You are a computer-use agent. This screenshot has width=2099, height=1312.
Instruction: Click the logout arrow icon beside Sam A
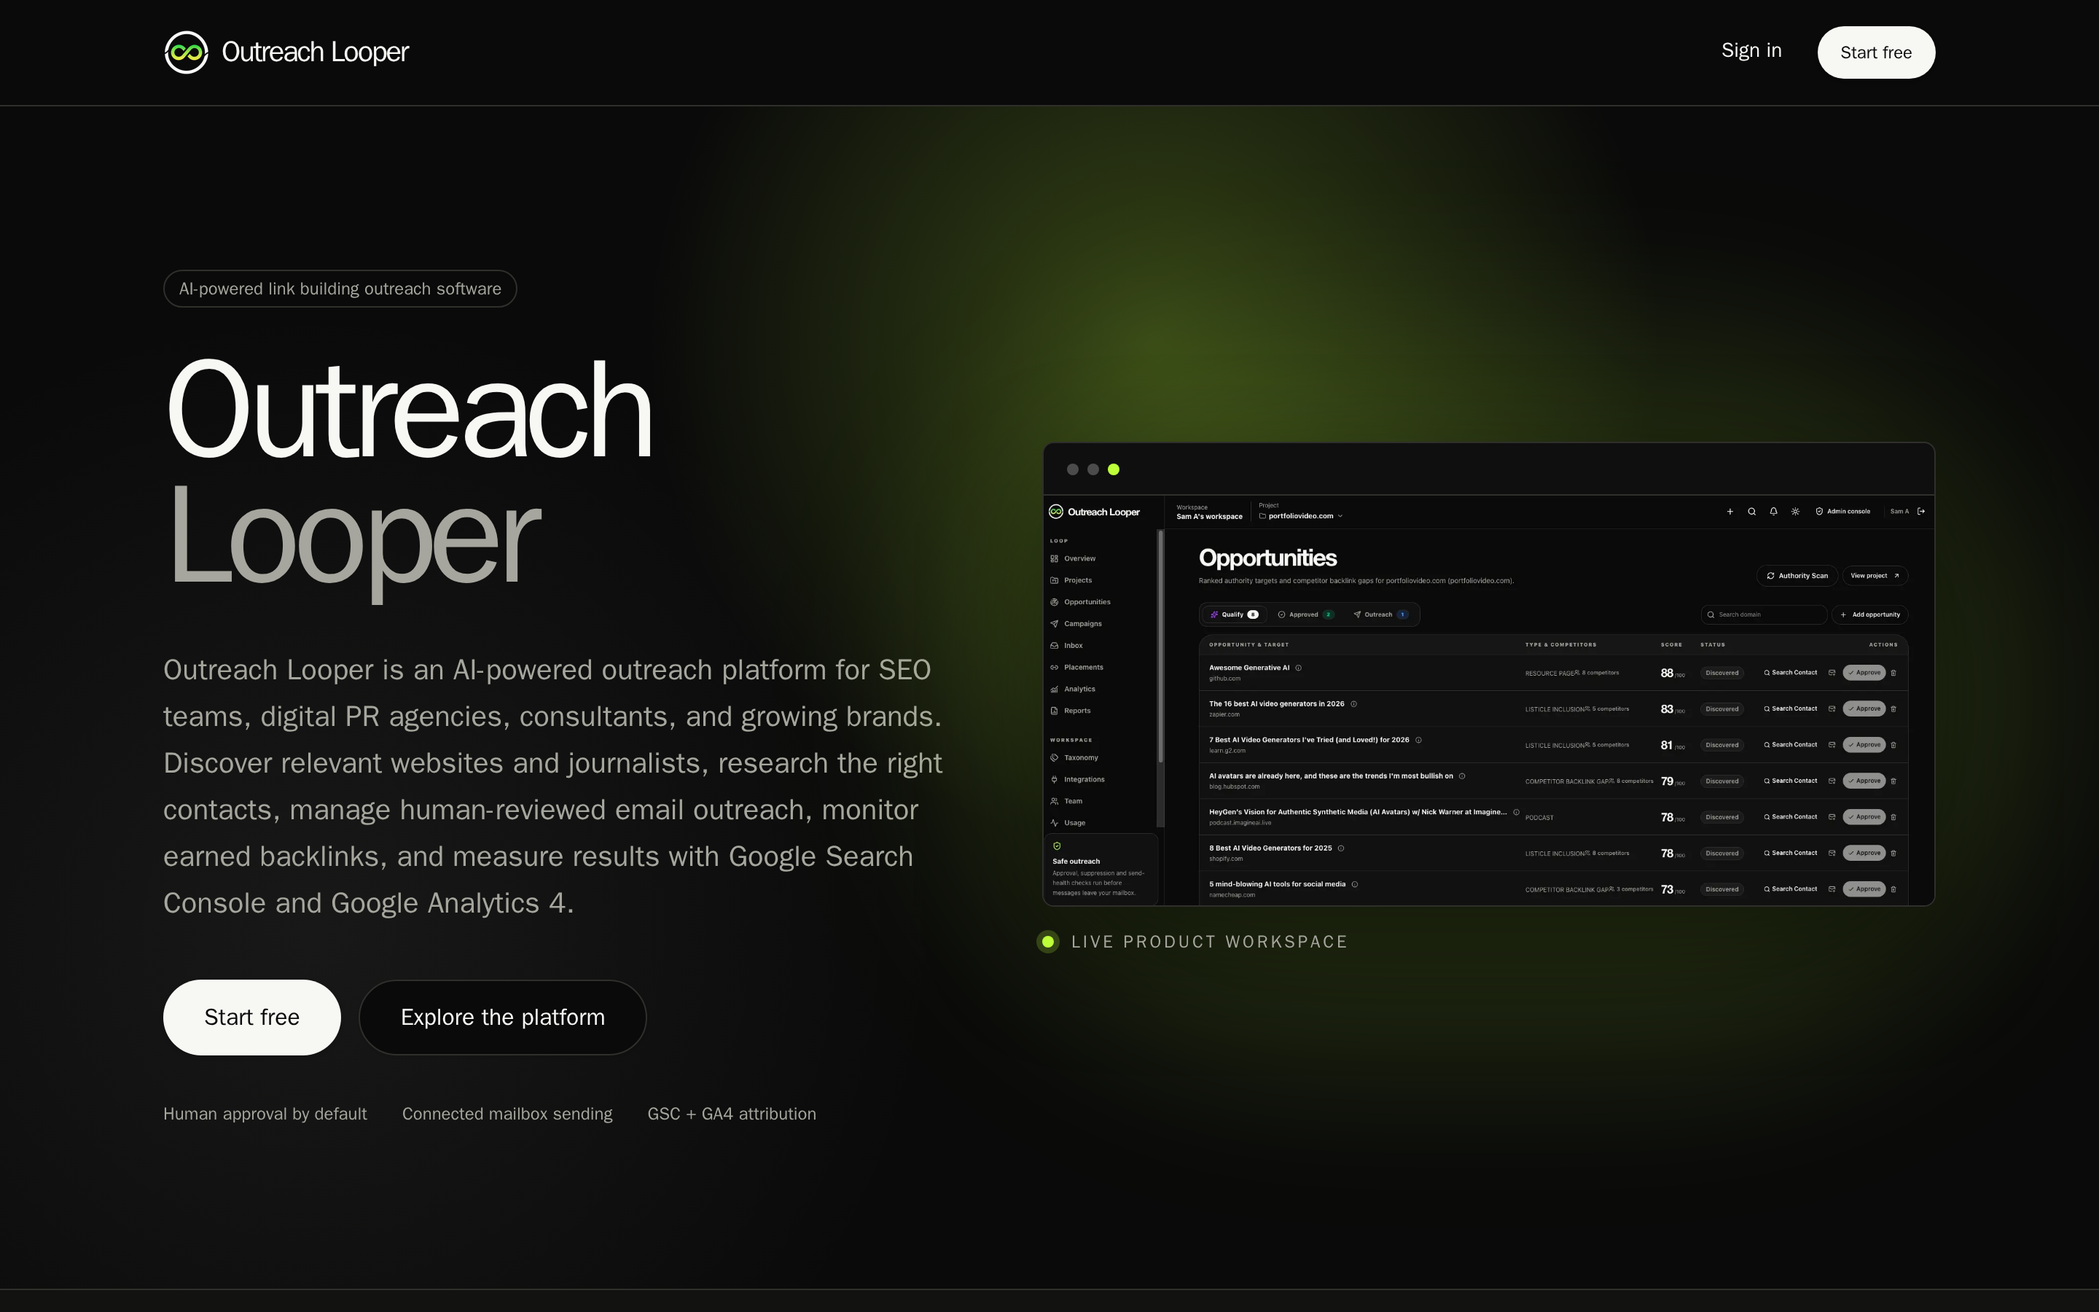tap(1921, 511)
